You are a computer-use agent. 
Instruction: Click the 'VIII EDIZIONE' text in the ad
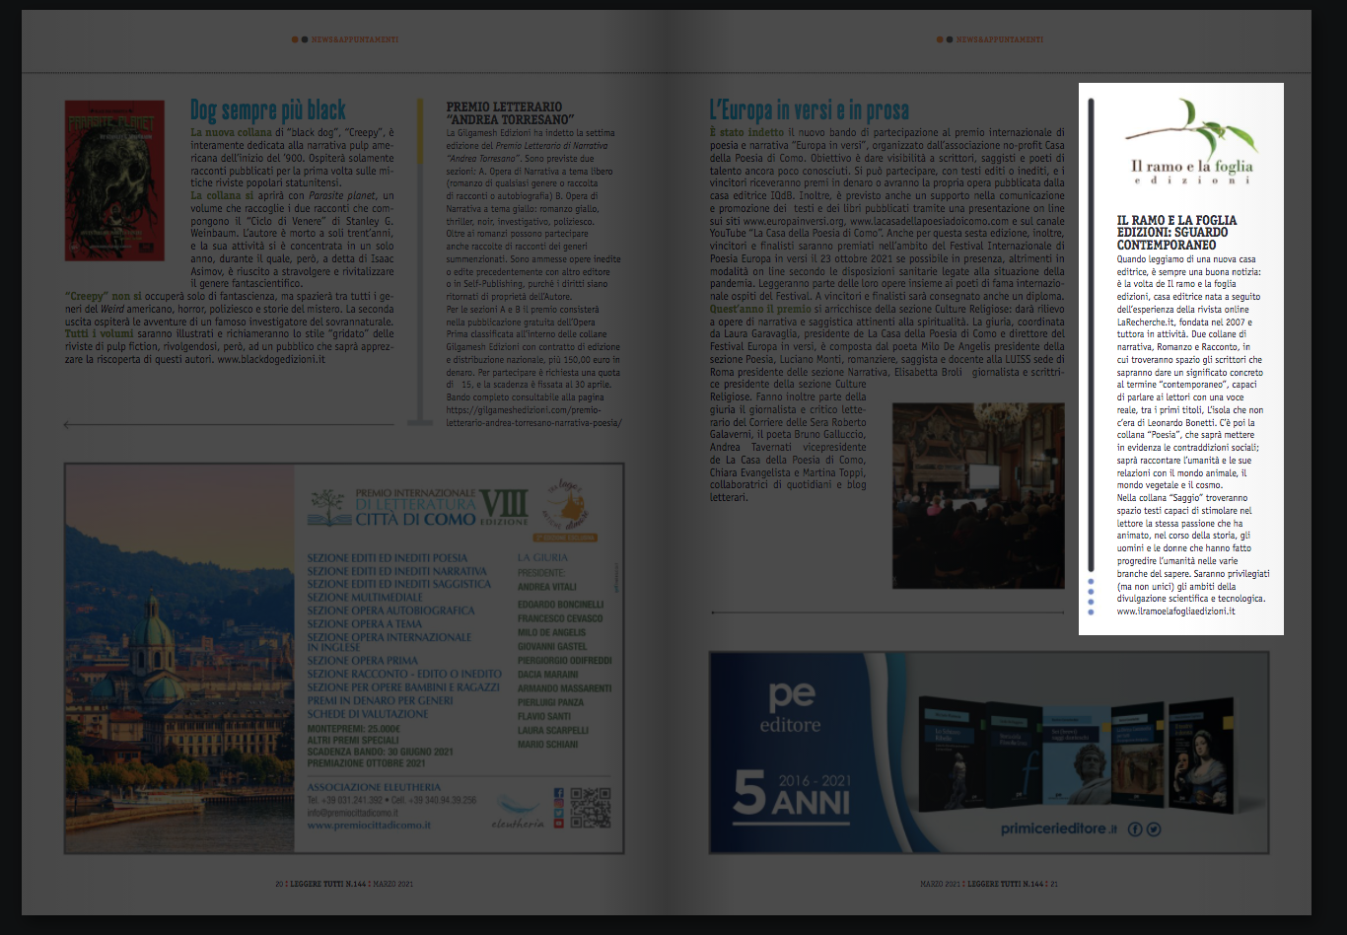505,507
